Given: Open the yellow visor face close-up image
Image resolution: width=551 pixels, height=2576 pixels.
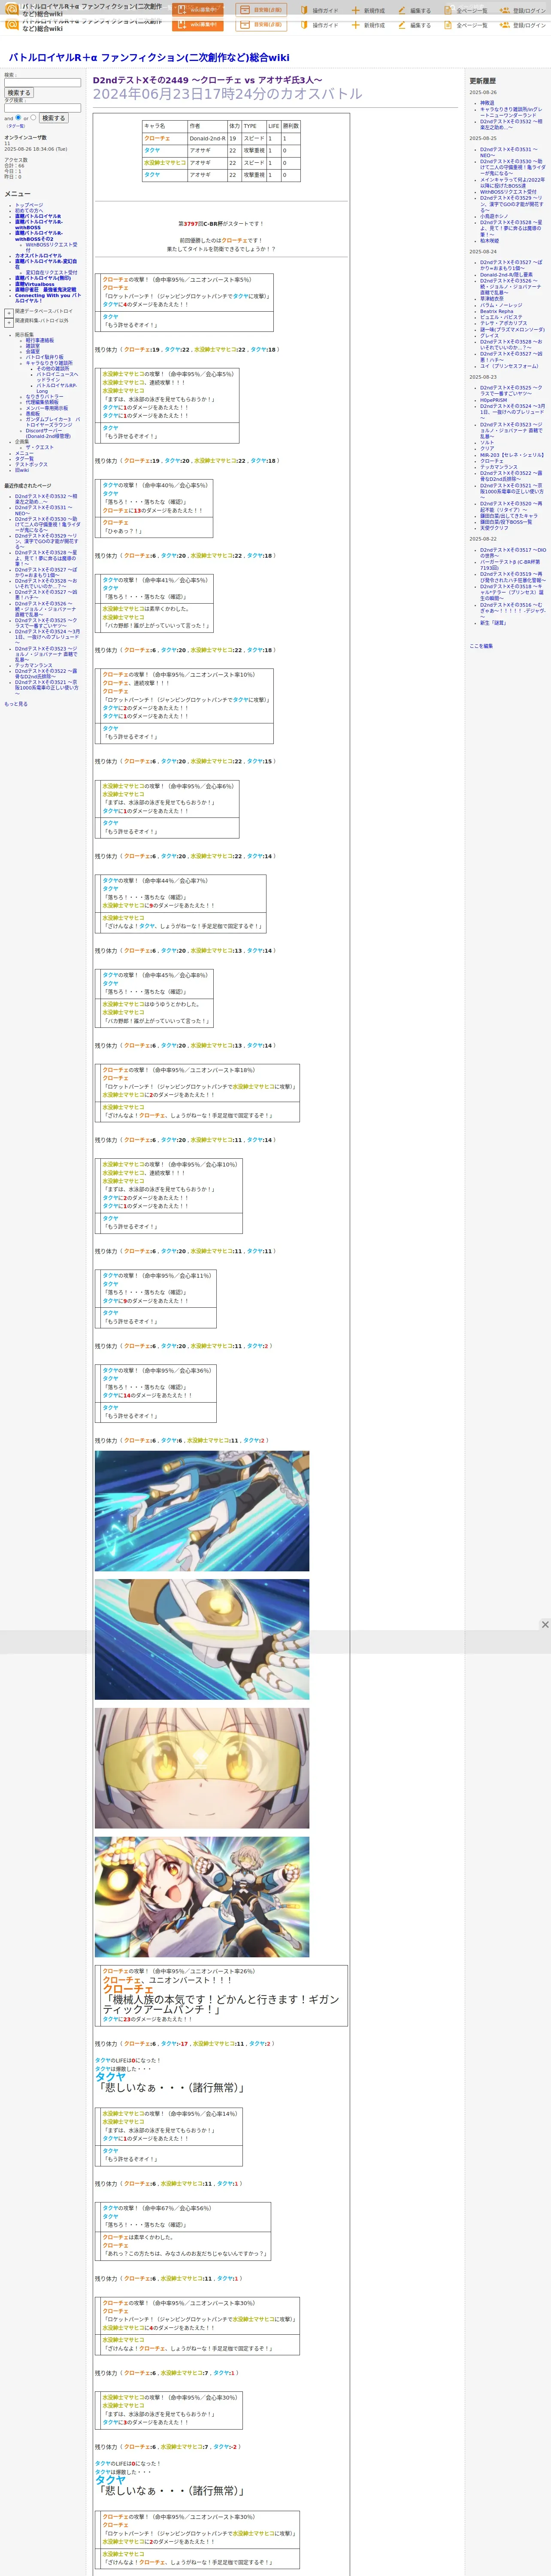Looking at the screenshot, I should click(202, 1768).
